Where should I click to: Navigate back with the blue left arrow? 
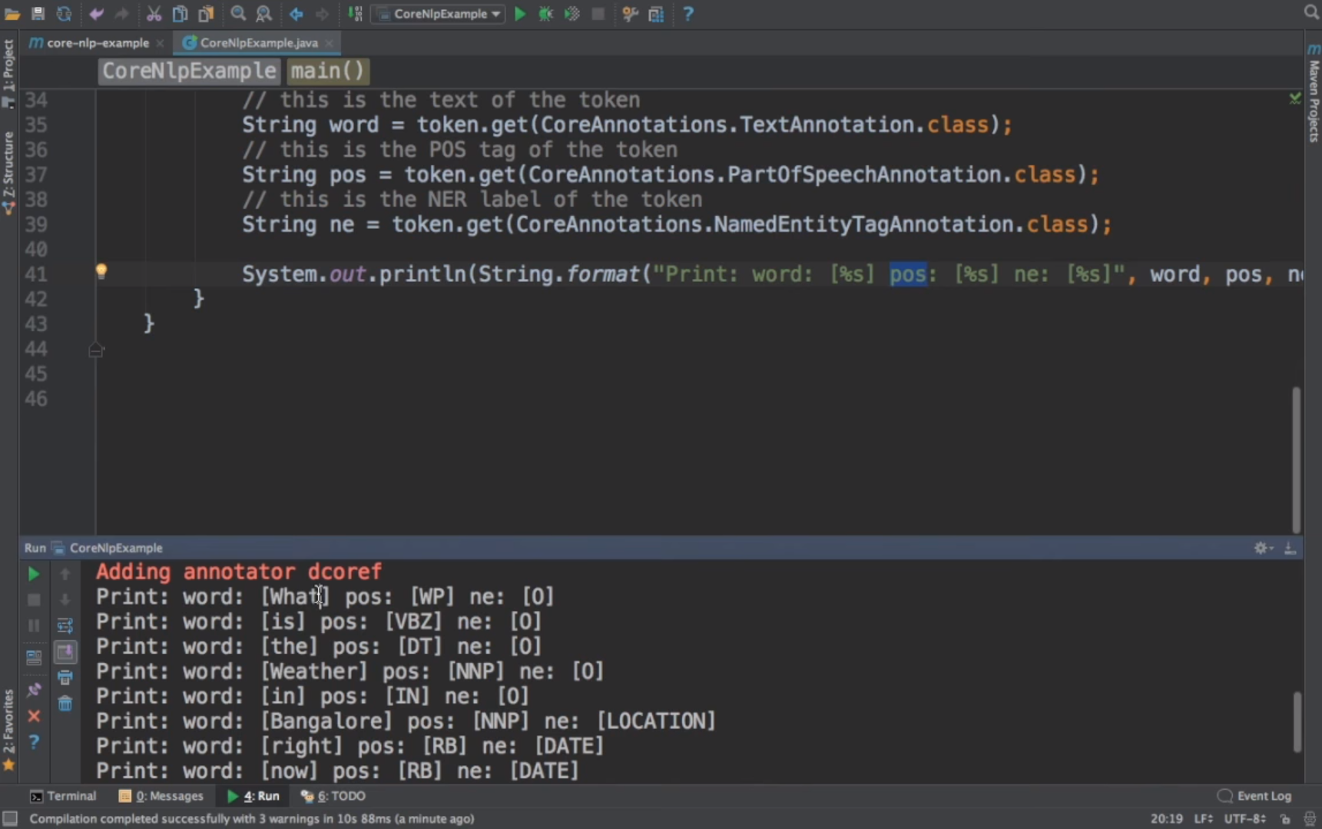point(296,14)
